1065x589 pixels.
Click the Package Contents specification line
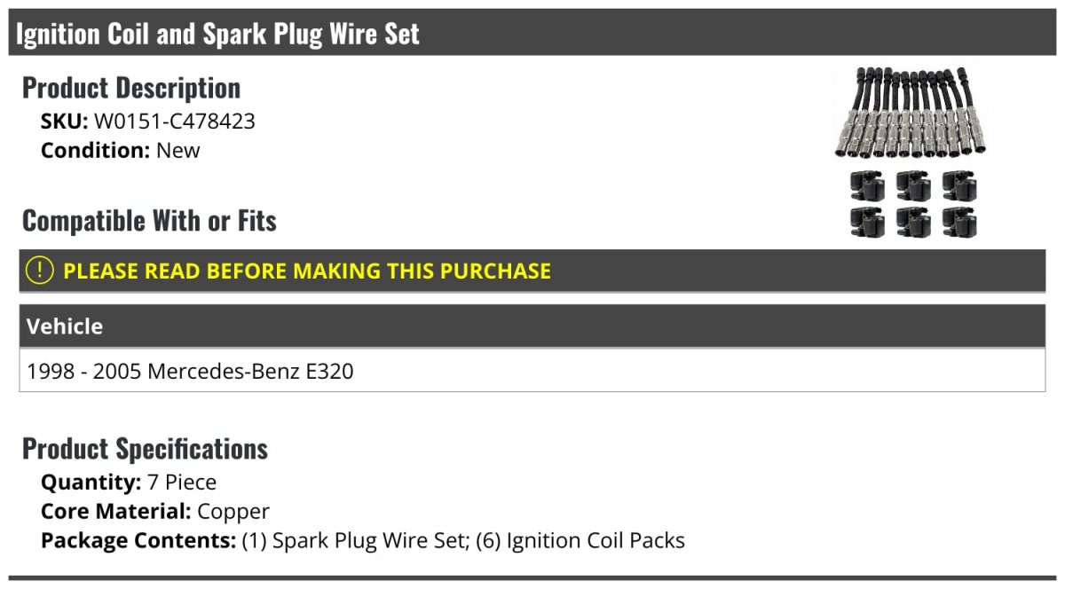coord(363,540)
